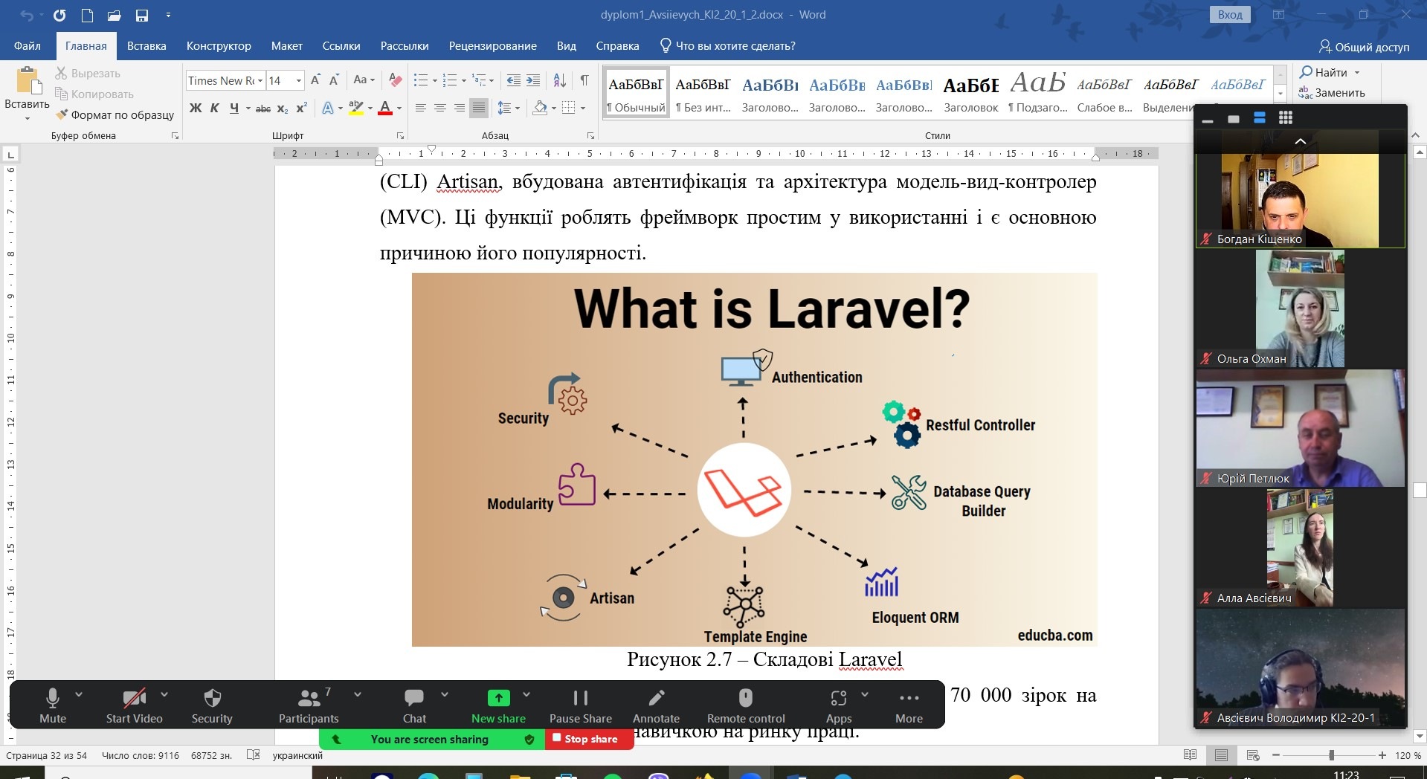The image size is (1427, 779).
Task: Click the Zoom Annotate pencil icon
Action: (x=656, y=699)
